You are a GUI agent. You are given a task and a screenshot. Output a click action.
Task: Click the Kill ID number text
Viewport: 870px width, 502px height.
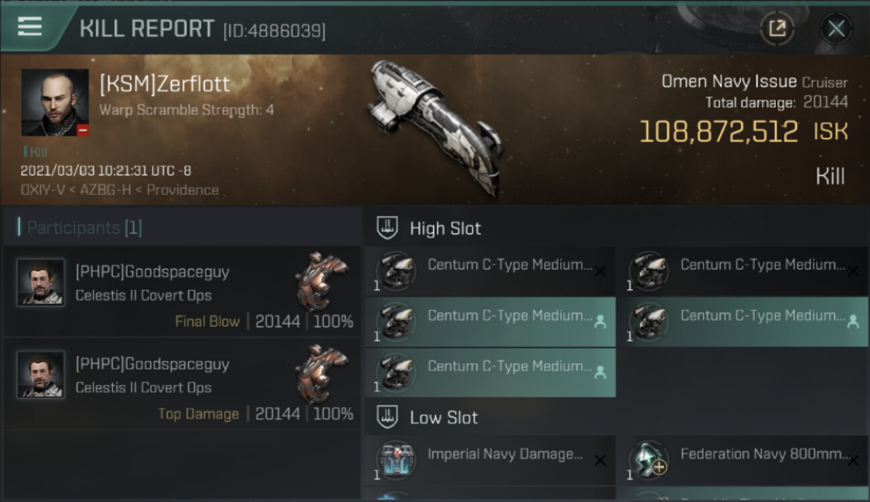click(274, 30)
